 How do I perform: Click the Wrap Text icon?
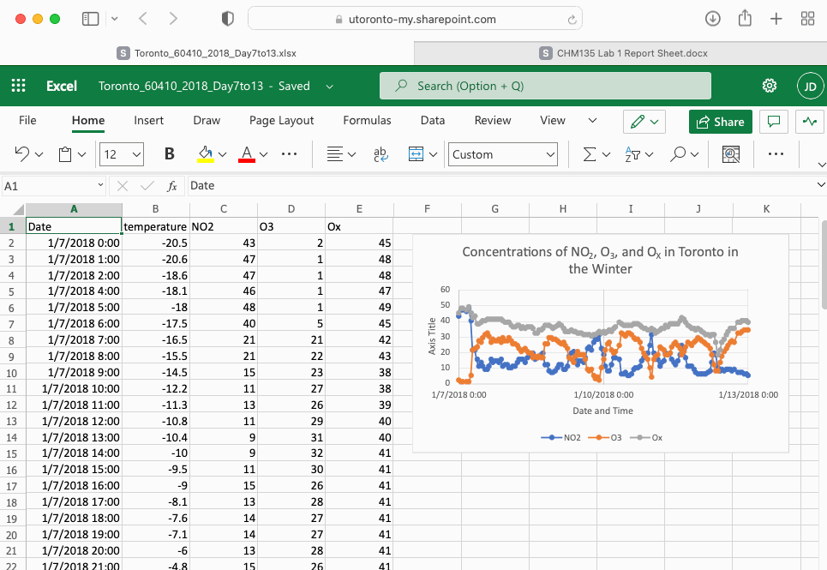tap(381, 154)
